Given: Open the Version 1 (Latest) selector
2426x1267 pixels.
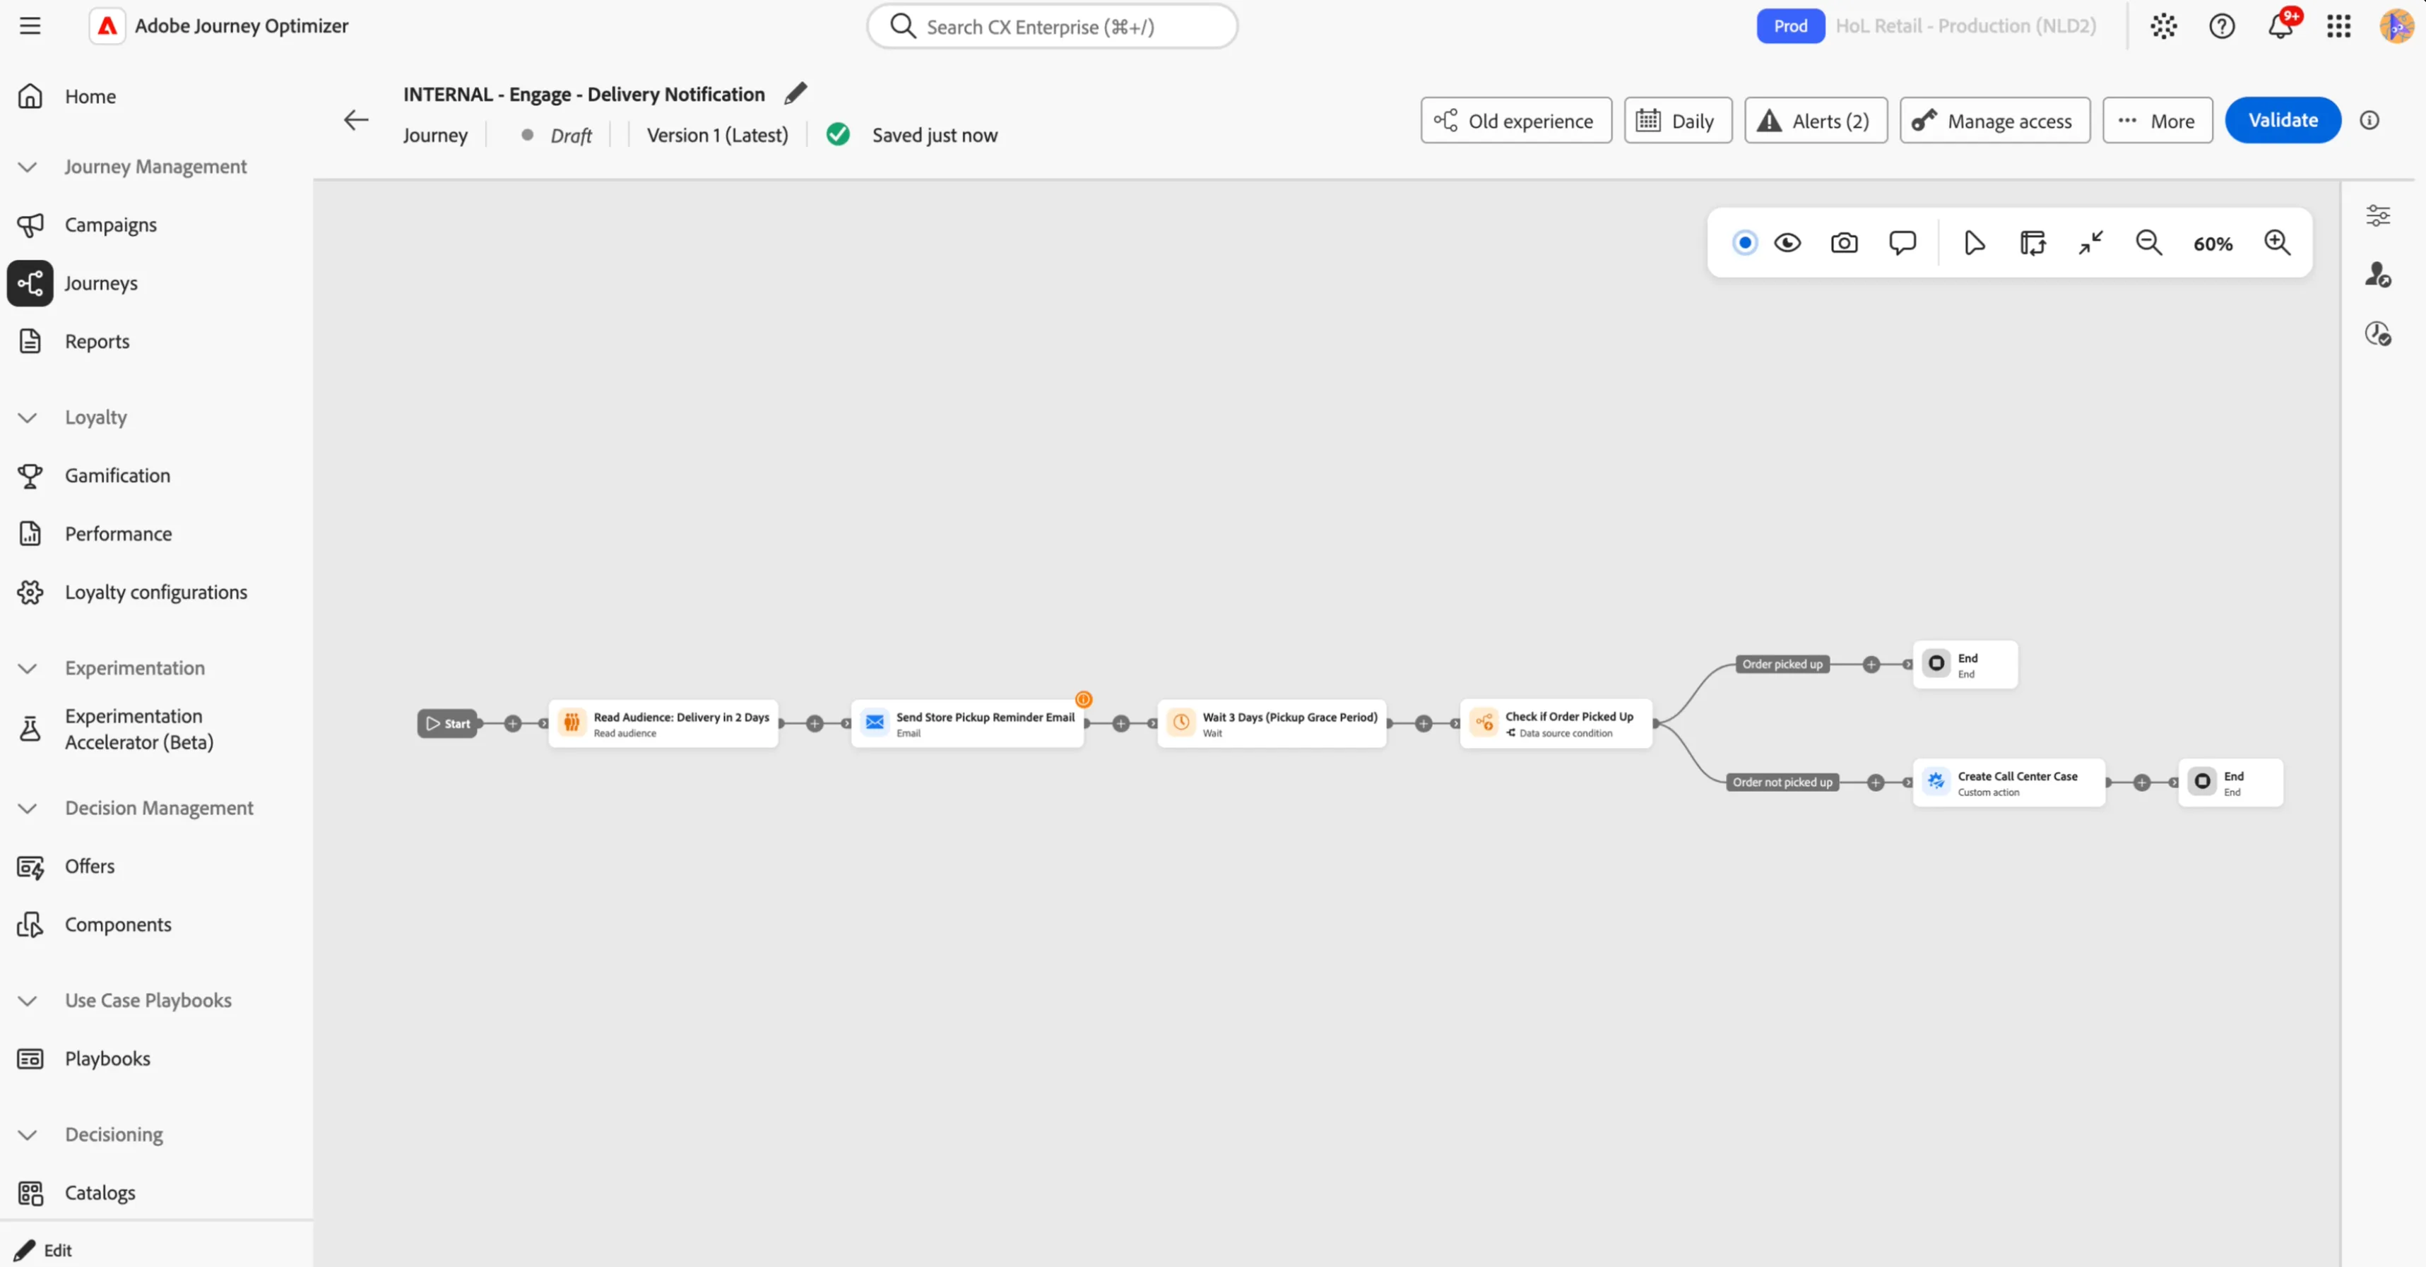Looking at the screenshot, I should pyautogui.click(x=716, y=135).
